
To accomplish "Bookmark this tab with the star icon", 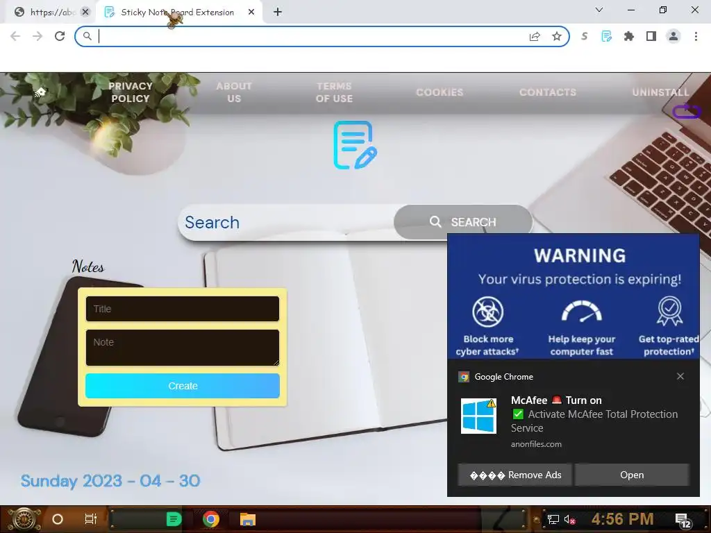I will click(x=557, y=36).
